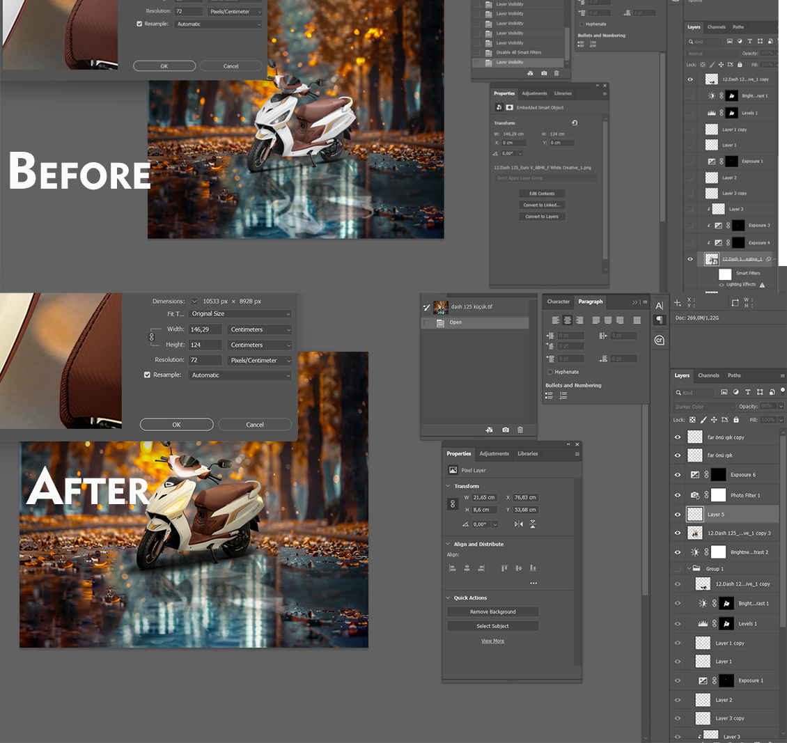
Task: Hide the Photo Filter 1 layer
Action: [678, 494]
